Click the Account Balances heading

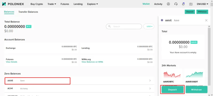pos(15,39)
